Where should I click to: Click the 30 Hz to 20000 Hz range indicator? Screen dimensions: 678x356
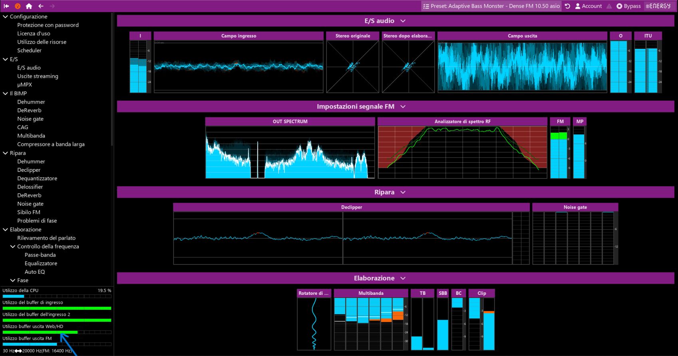point(37,351)
